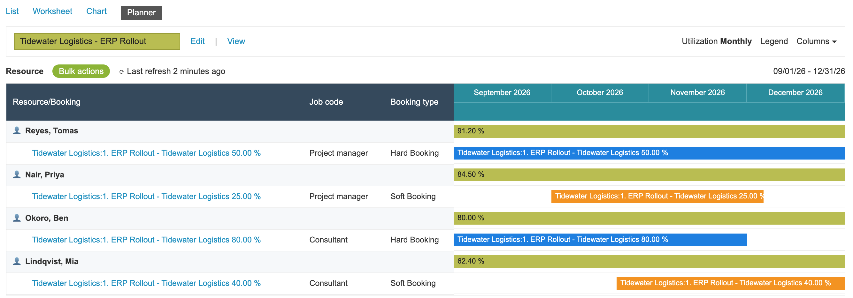Click Reyes' 91.20 % utilization bar
Screen dimensions: 853x298
tap(649, 131)
